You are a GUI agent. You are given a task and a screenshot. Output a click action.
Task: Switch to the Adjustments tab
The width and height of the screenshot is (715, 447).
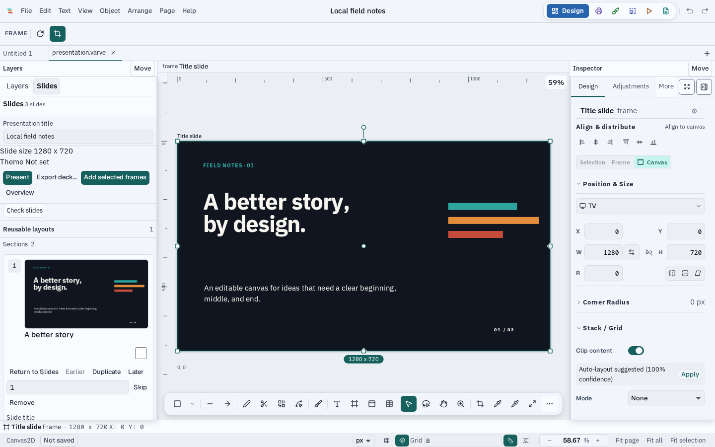631,86
